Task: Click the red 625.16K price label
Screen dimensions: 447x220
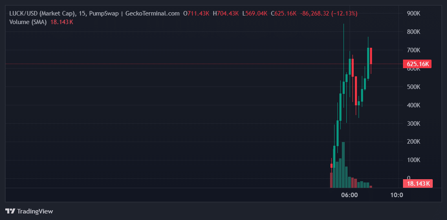Action: pyautogui.click(x=417, y=64)
